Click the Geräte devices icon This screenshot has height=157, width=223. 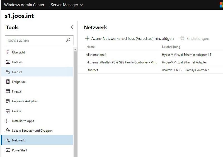8,111
